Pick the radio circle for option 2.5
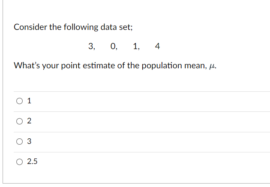Viewport: 270px width, 187px height. click(19, 162)
